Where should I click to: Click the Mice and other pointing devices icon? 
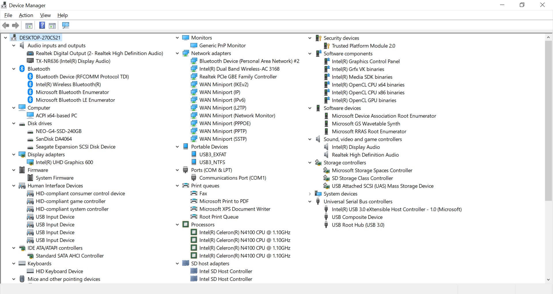click(x=22, y=279)
